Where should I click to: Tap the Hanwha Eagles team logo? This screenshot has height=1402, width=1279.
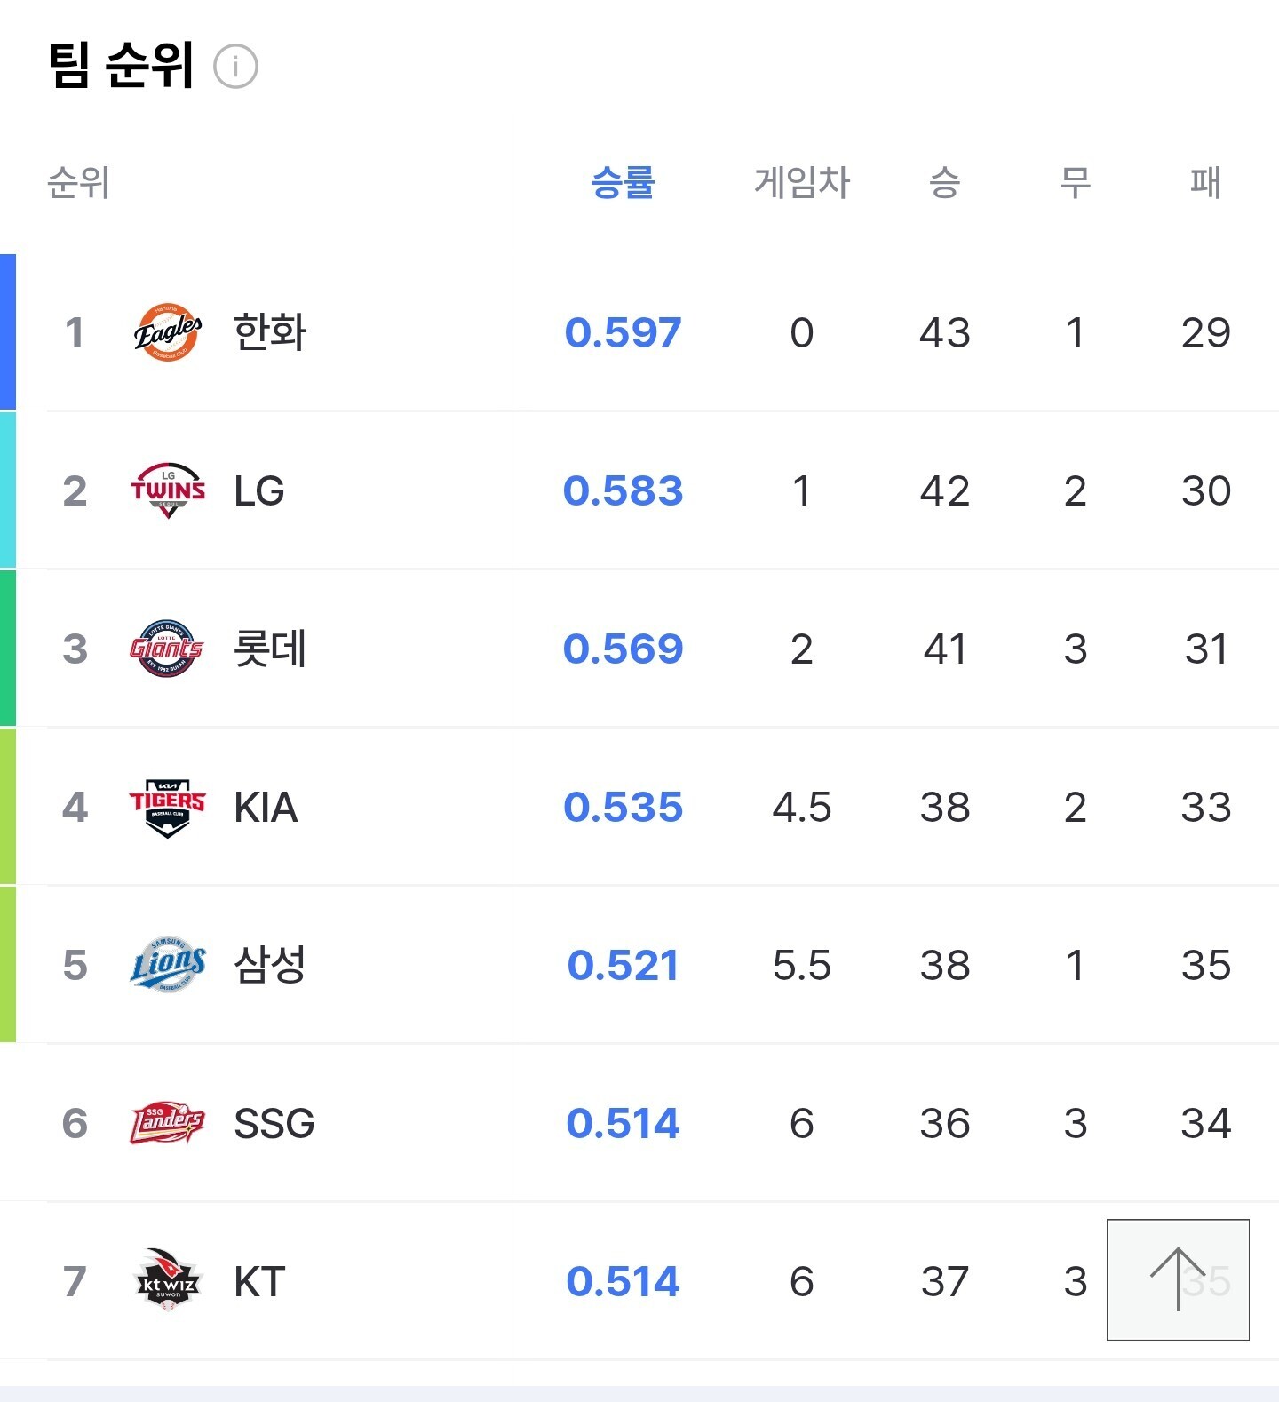[167, 333]
